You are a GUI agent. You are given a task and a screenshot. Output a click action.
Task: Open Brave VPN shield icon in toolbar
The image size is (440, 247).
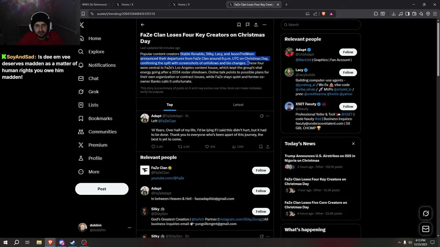(x=428, y=14)
